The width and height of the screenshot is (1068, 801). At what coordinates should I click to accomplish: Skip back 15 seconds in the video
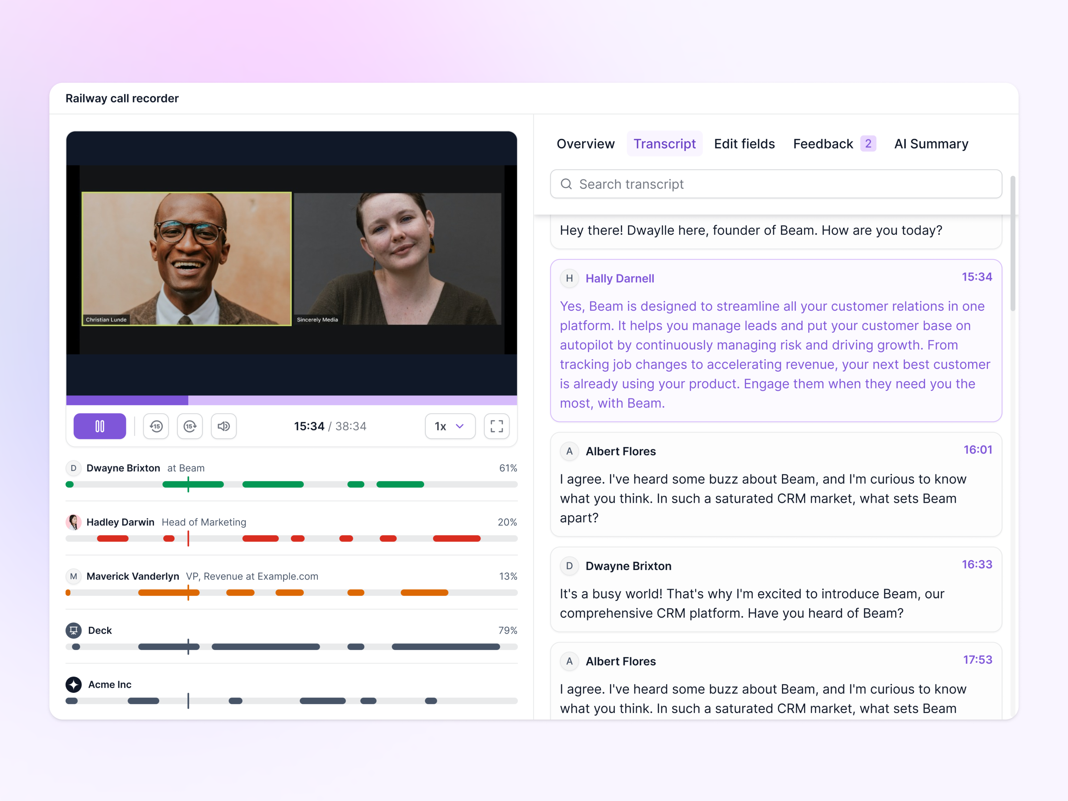[156, 426]
